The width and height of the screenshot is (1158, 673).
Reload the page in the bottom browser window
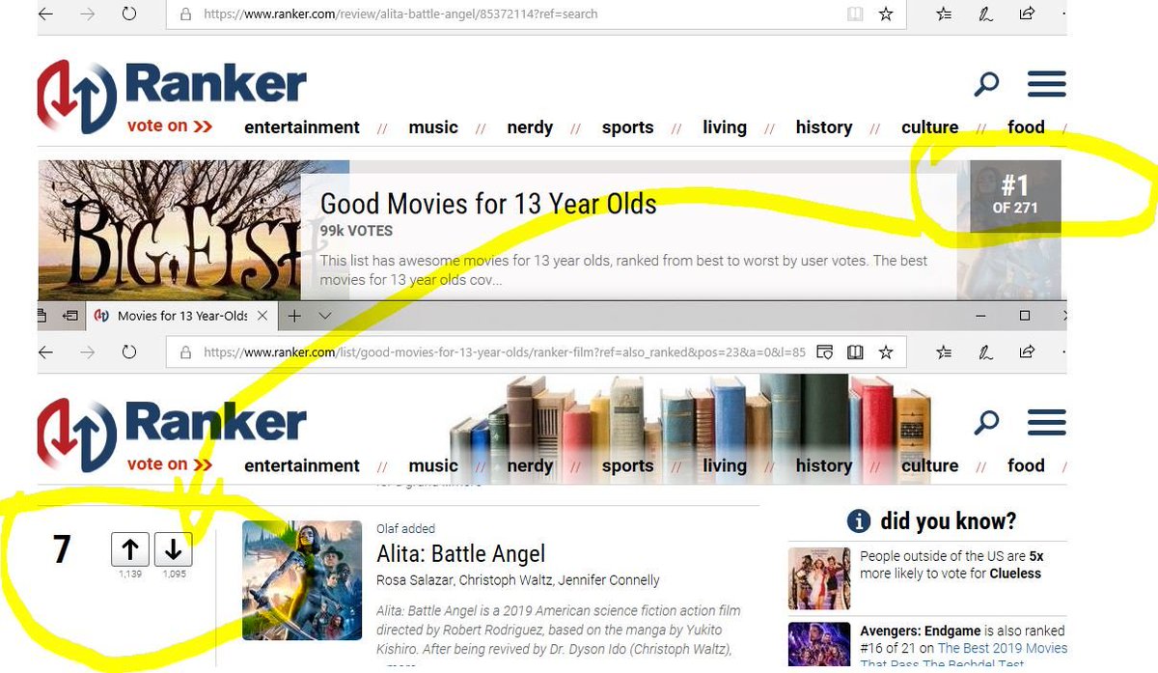click(129, 352)
